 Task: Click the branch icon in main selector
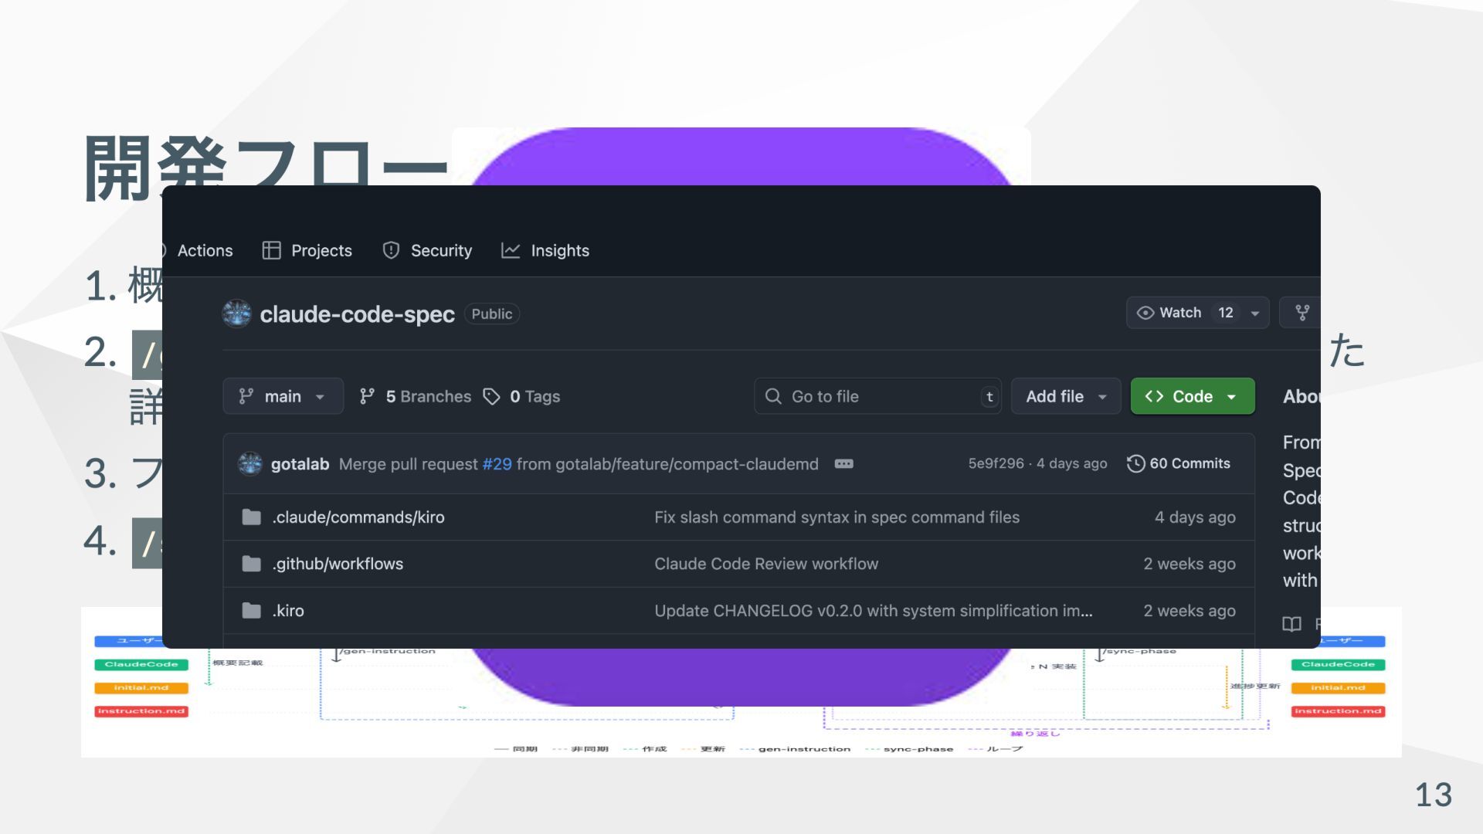point(246,396)
